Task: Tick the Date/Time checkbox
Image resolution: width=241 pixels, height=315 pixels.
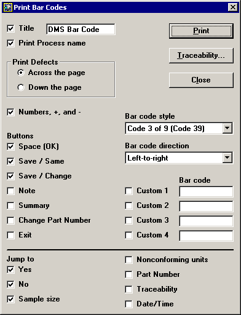Action: pos(128,304)
